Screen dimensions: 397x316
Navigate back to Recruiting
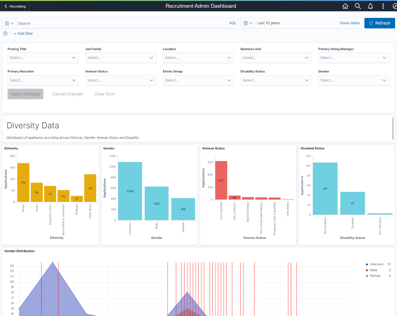coord(15,6)
